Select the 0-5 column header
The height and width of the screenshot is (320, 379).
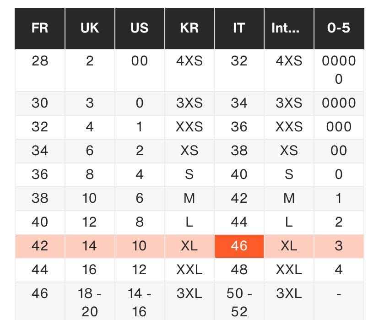[x=339, y=28]
